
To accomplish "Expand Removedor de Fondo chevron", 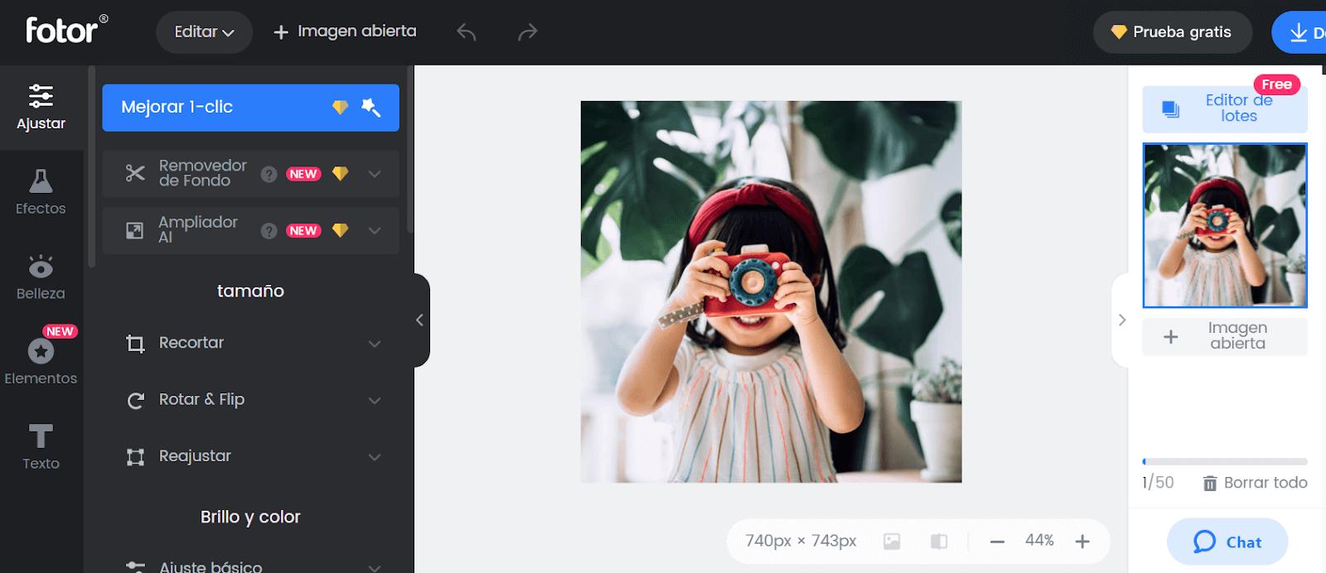I will [x=375, y=174].
